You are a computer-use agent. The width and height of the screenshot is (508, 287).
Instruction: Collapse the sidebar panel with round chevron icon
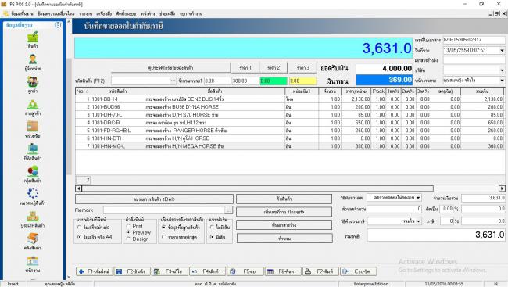pyautogui.click(x=58, y=25)
